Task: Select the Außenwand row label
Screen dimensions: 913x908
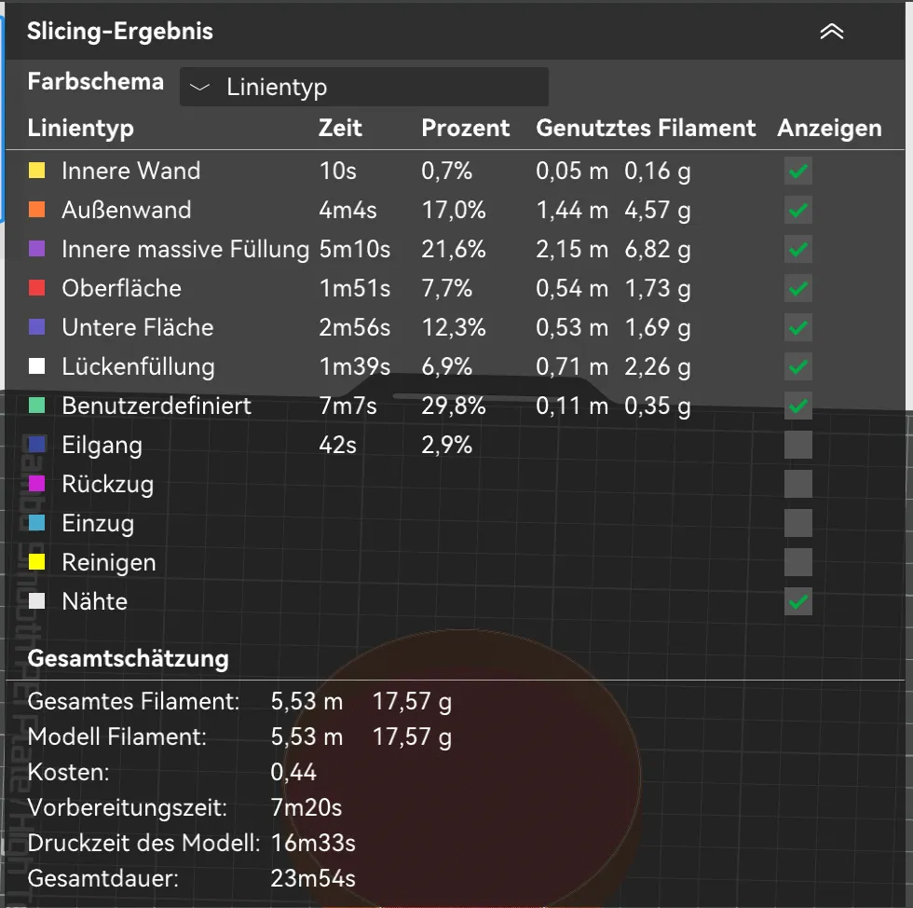Action: pos(127,210)
